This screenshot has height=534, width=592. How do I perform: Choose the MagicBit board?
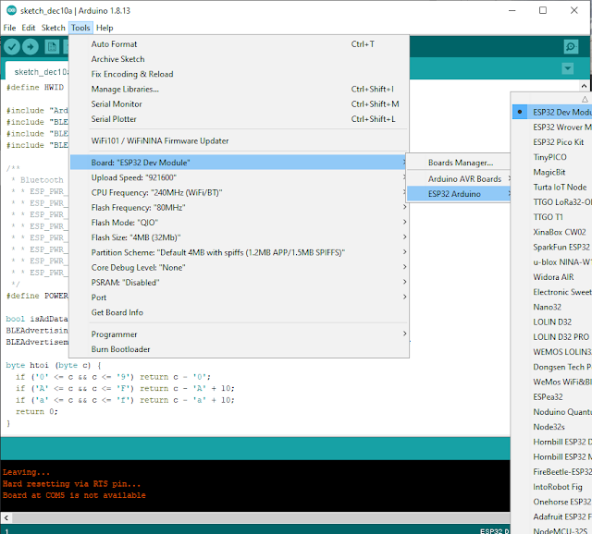552,173
